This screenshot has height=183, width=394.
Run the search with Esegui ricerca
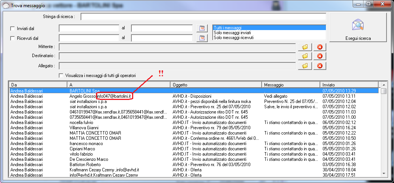click(x=358, y=27)
